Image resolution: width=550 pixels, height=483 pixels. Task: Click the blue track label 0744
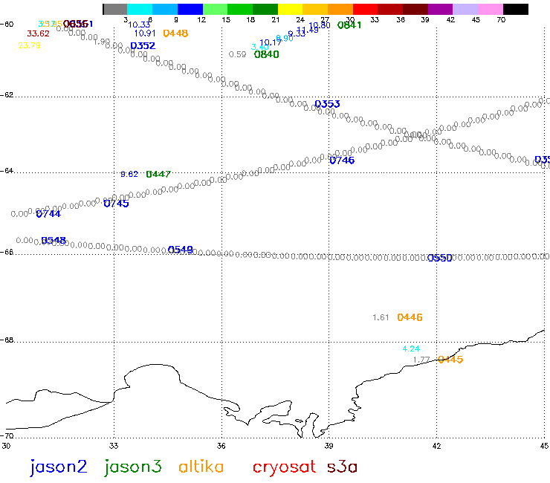[48, 213]
